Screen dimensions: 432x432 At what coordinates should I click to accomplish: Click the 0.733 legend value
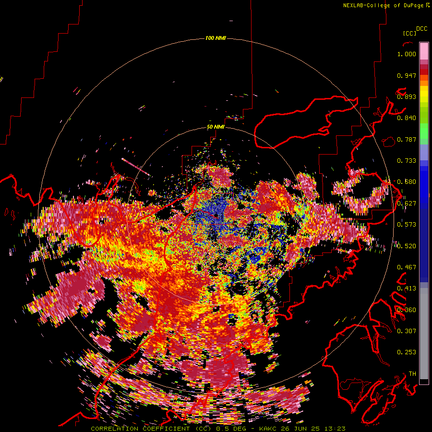click(x=407, y=161)
